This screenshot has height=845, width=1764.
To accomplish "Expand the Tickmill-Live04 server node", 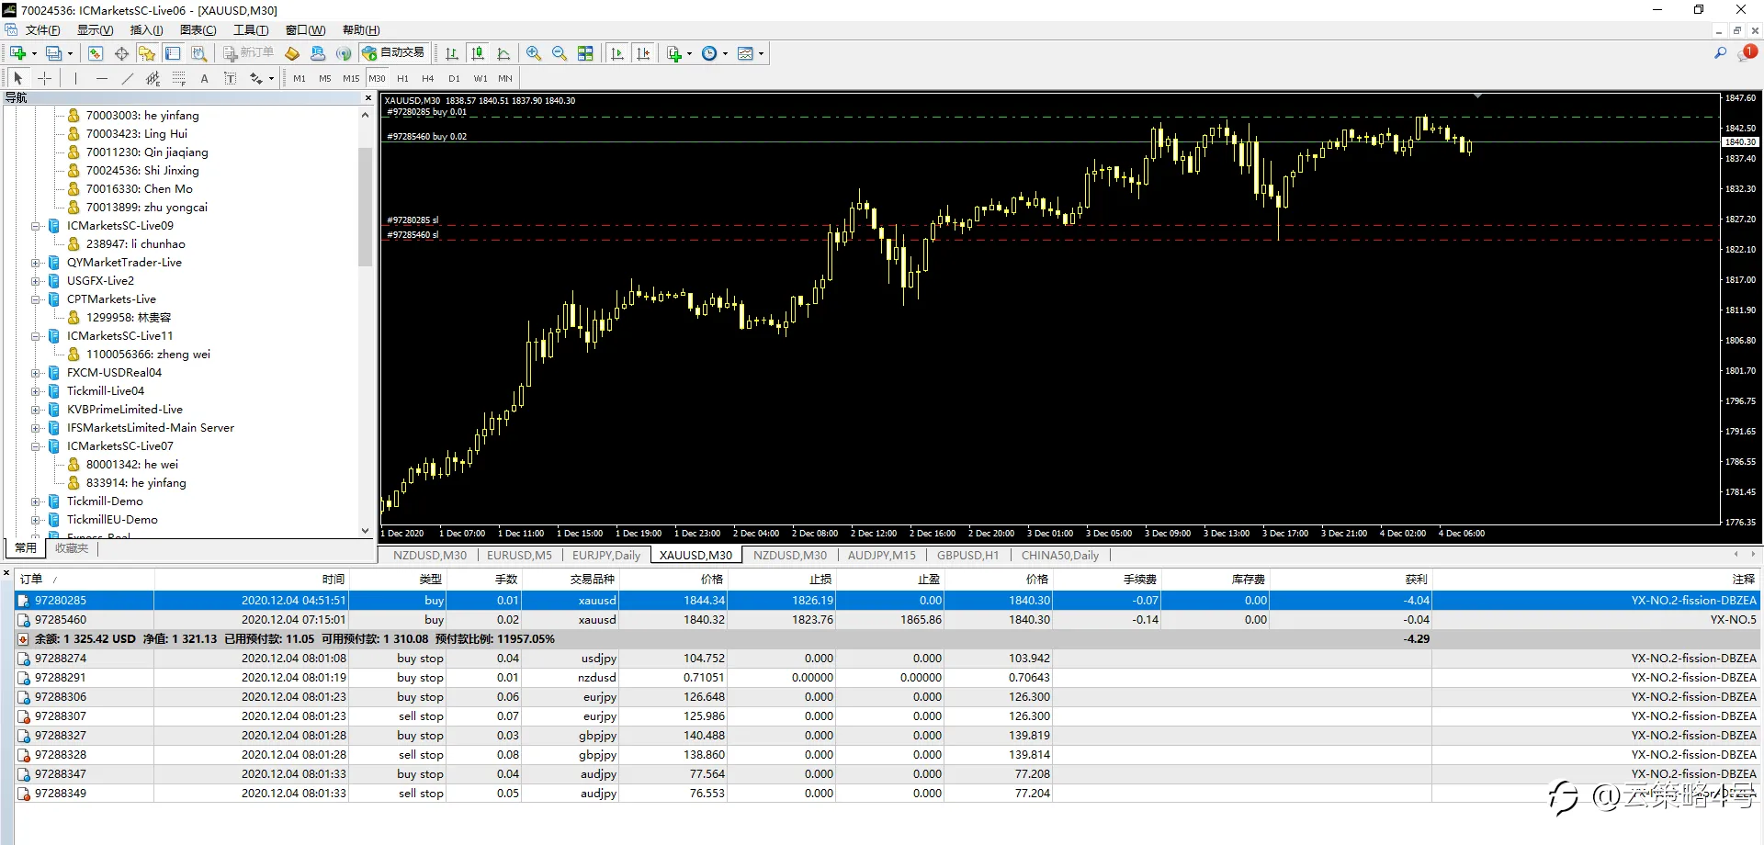I will [x=36, y=391].
